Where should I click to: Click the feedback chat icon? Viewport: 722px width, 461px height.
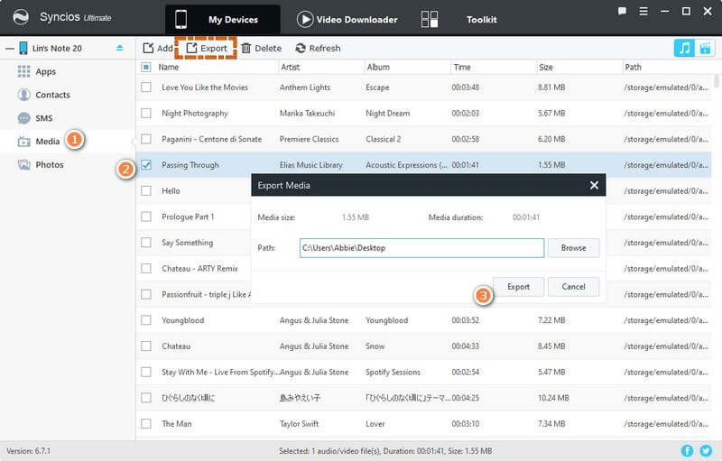pyautogui.click(x=622, y=12)
